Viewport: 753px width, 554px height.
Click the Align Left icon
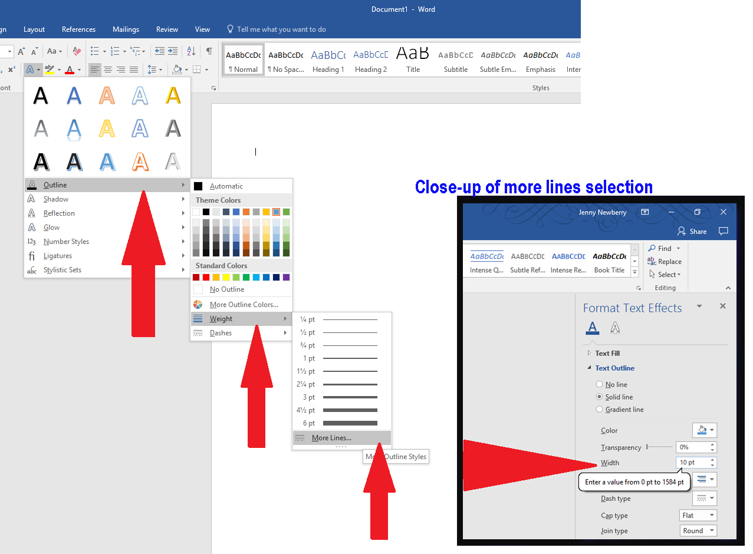[x=95, y=70]
